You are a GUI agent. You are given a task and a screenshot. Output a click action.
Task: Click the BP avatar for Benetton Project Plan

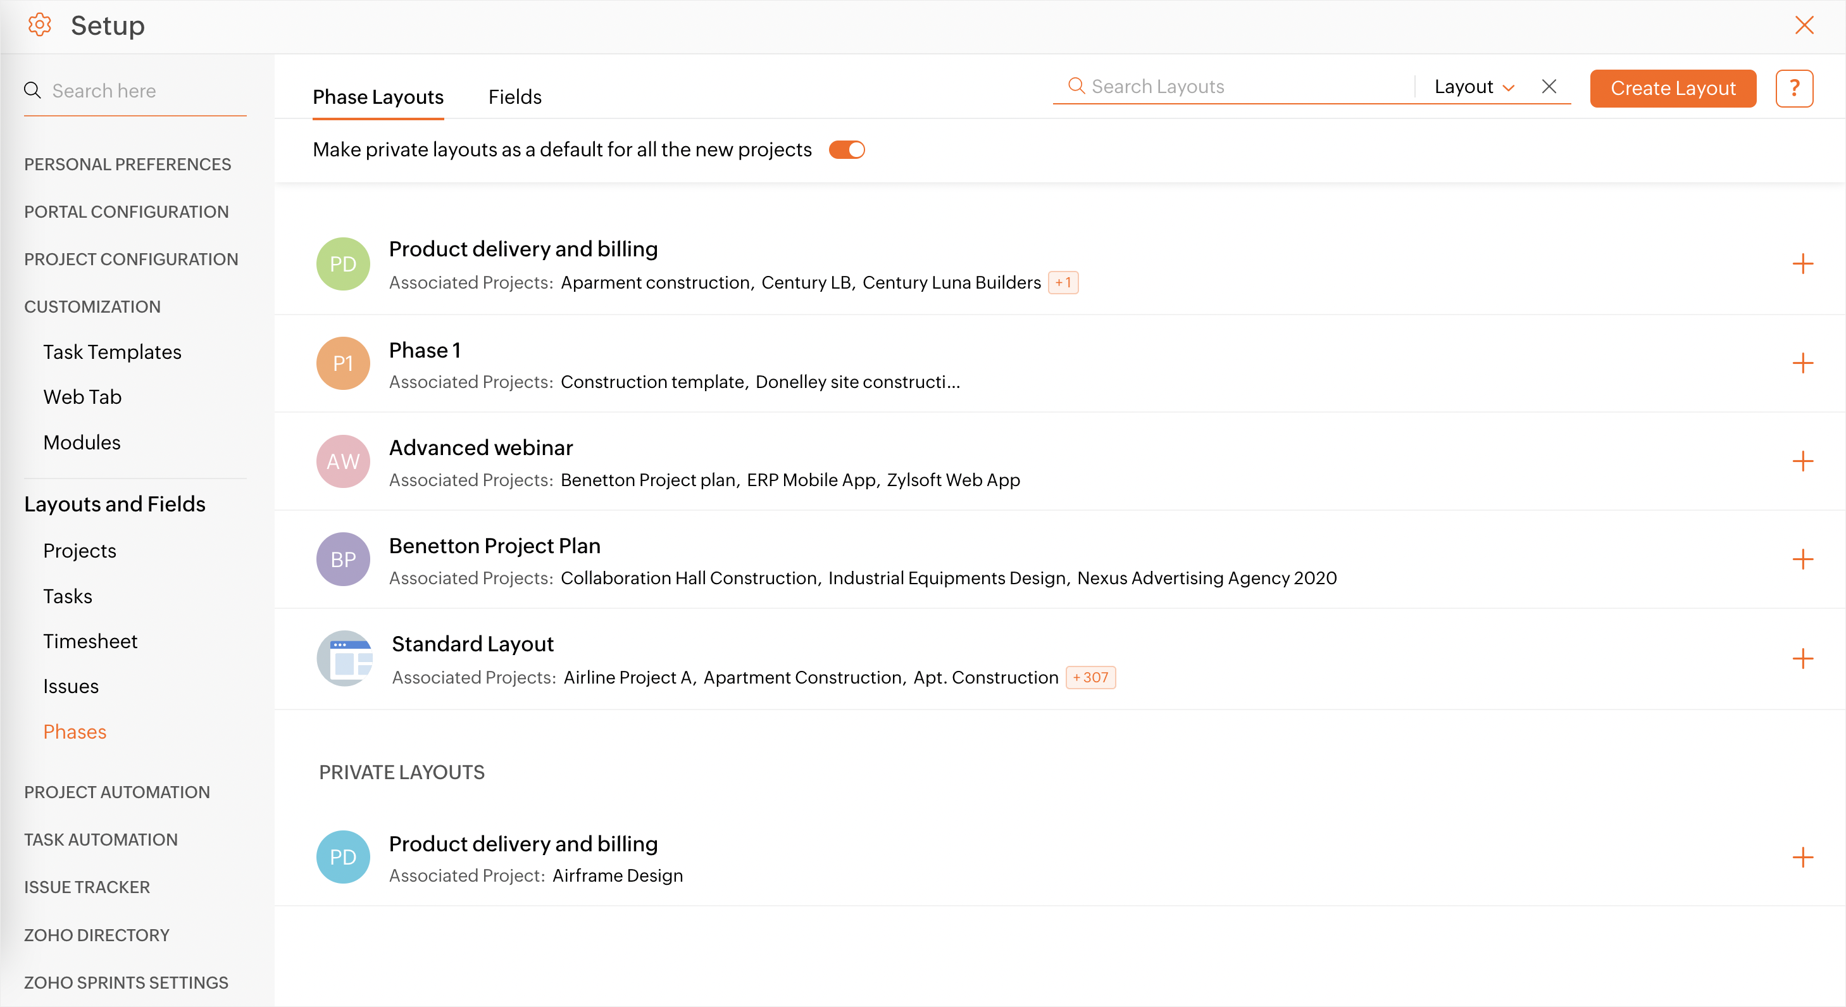343,559
